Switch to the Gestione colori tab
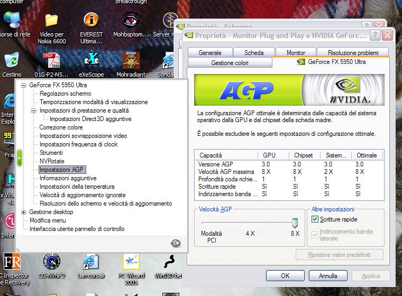 click(x=230, y=63)
